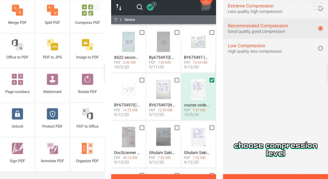
Task: Check the BY675497 (... 13.44 MB checkbox
Action: [212, 32]
